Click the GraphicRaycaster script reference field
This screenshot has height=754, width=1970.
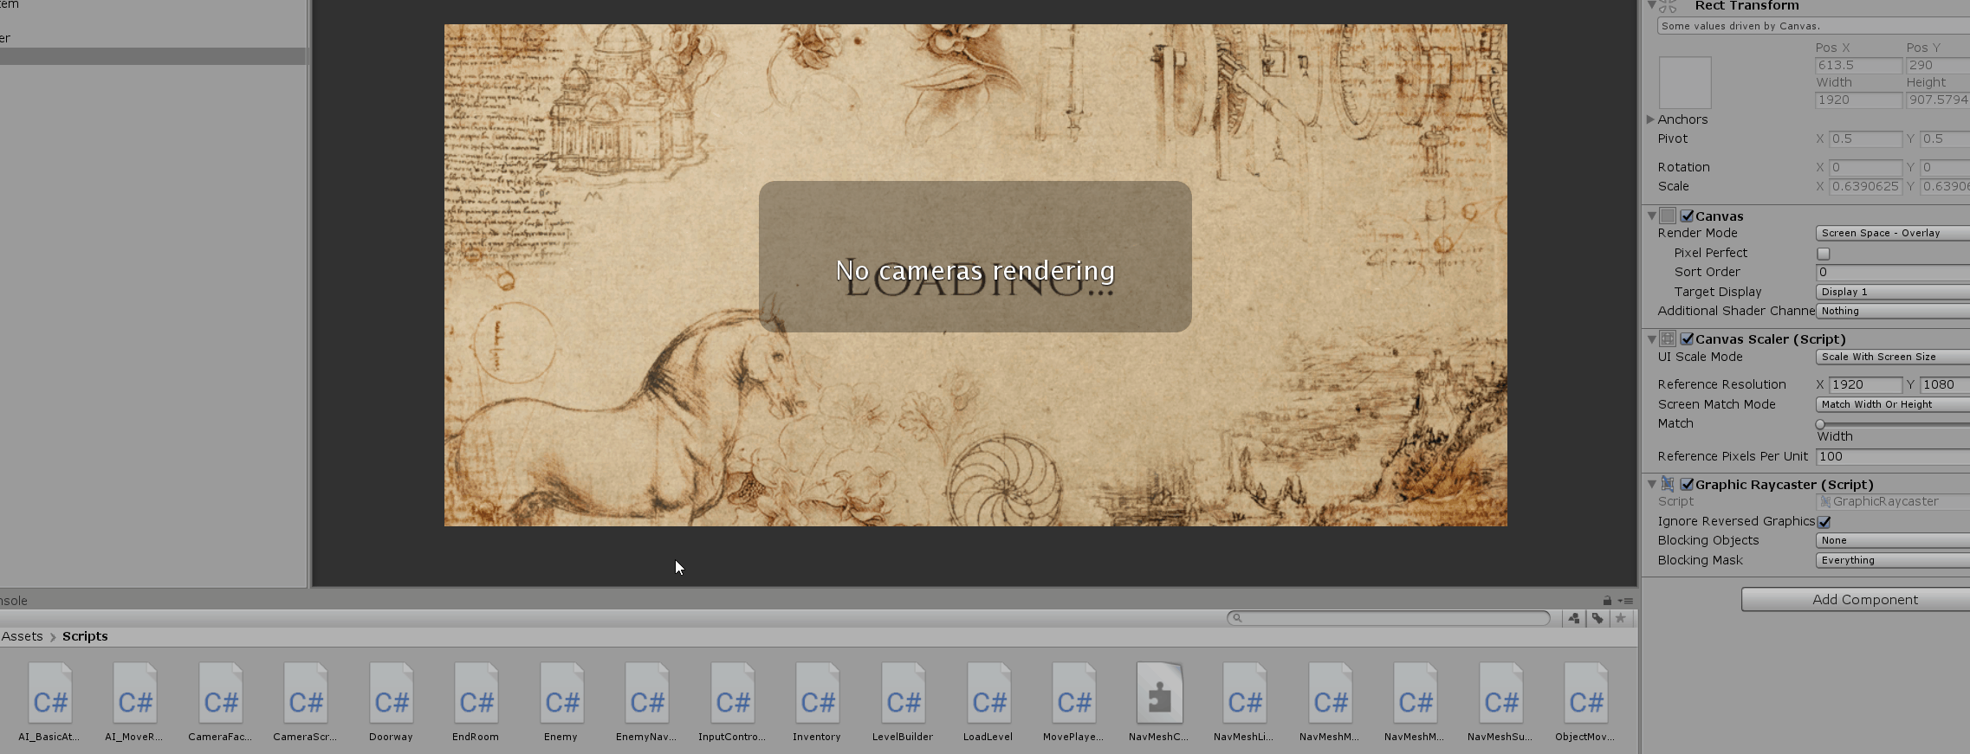tap(1893, 501)
